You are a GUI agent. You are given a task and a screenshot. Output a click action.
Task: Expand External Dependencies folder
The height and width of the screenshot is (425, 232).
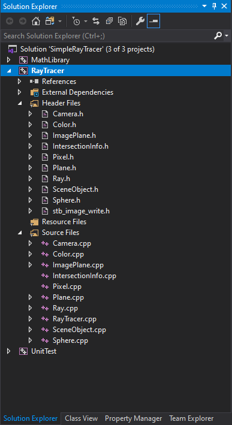19,92
